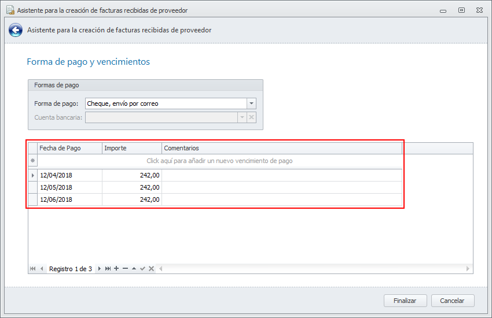Go to next record in navigator
This screenshot has width=492, height=318.
[99, 269]
